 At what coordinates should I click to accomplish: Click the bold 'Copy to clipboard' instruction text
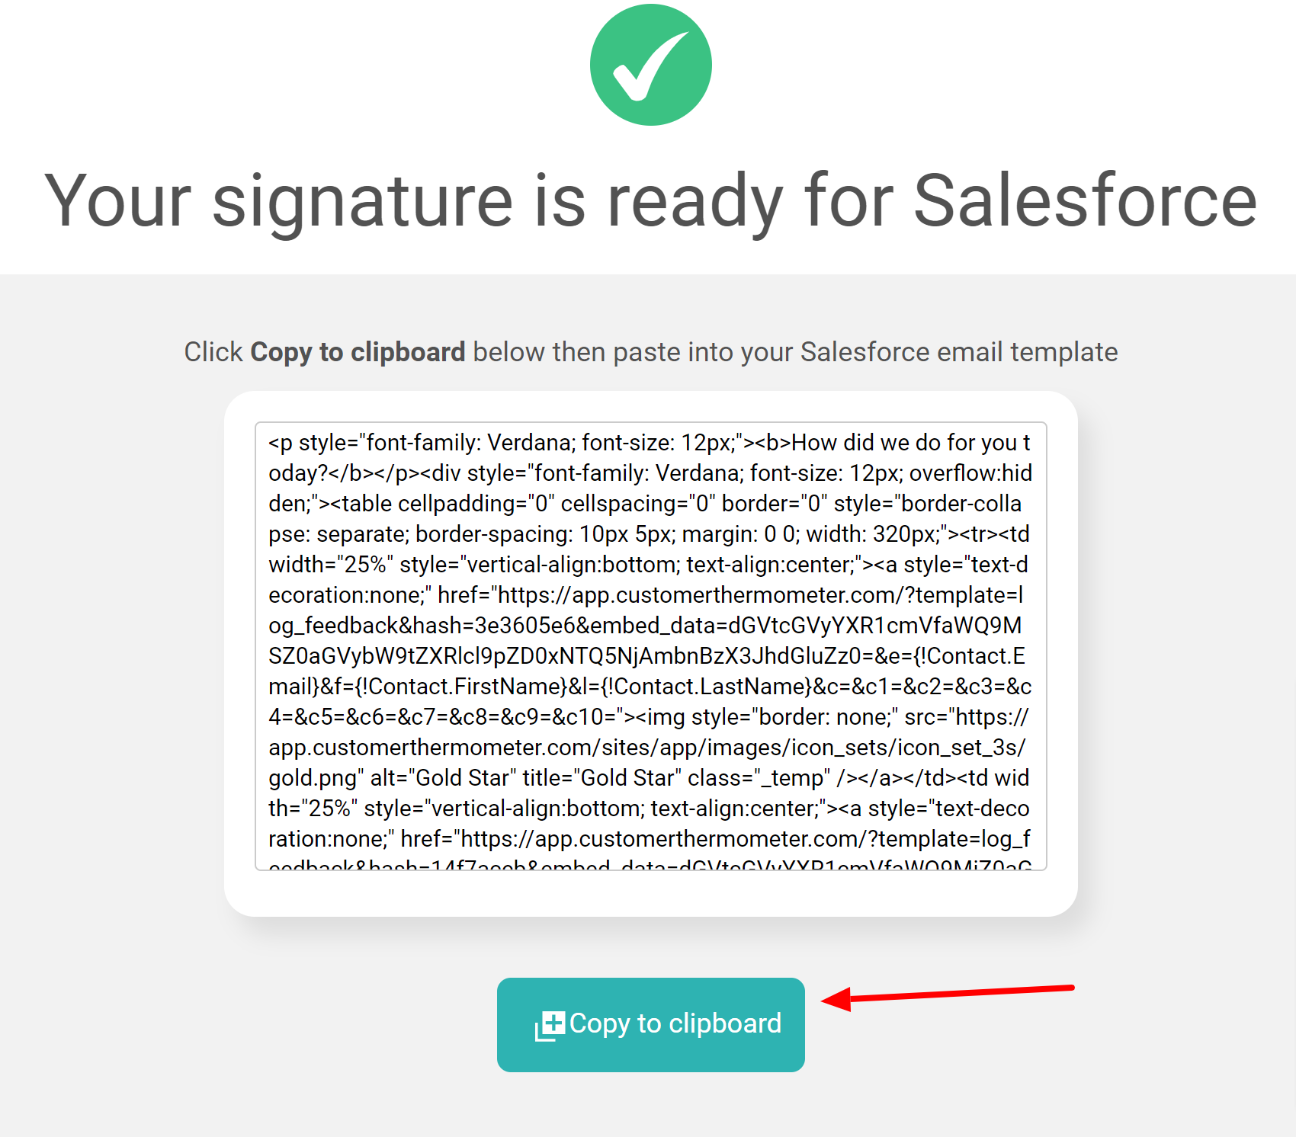click(x=358, y=352)
